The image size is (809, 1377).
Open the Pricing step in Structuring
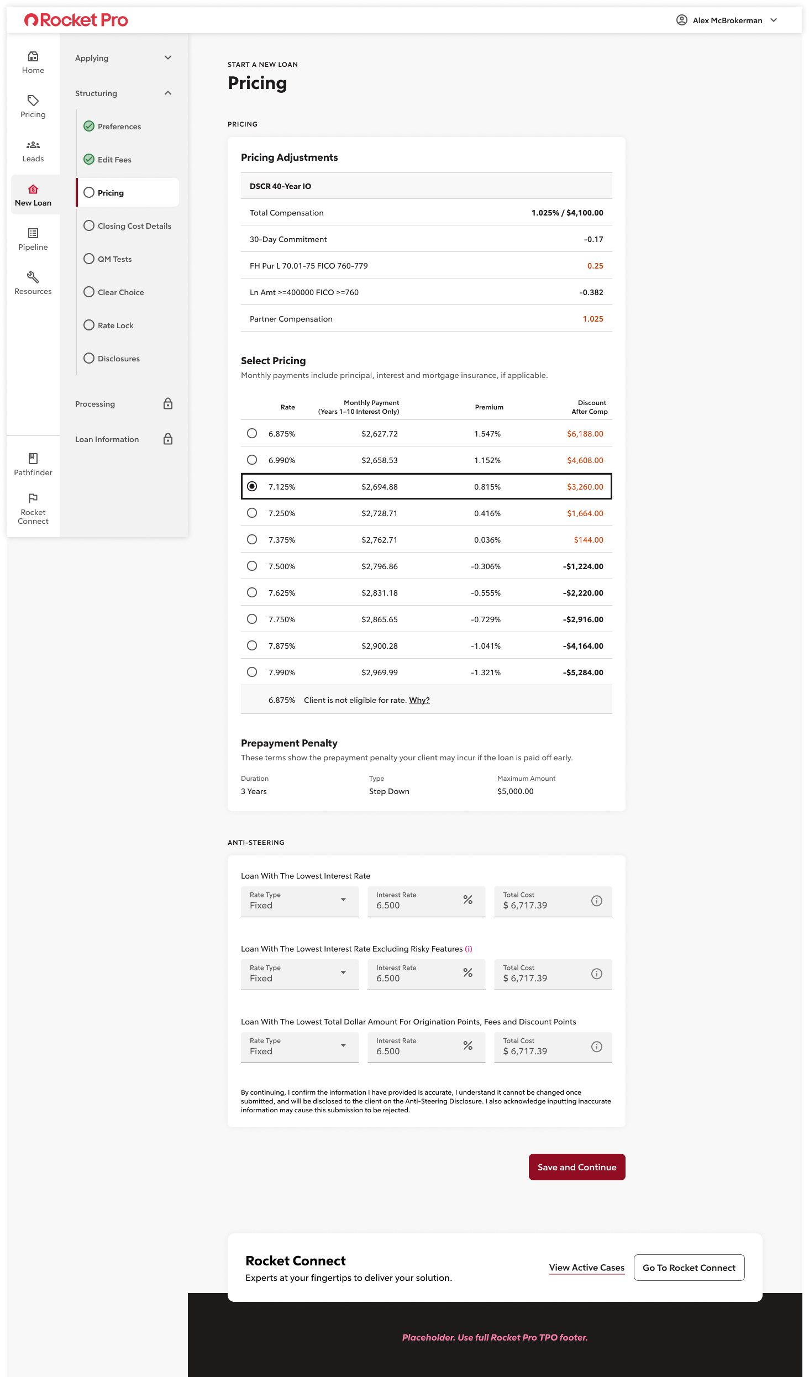pyautogui.click(x=128, y=193)
